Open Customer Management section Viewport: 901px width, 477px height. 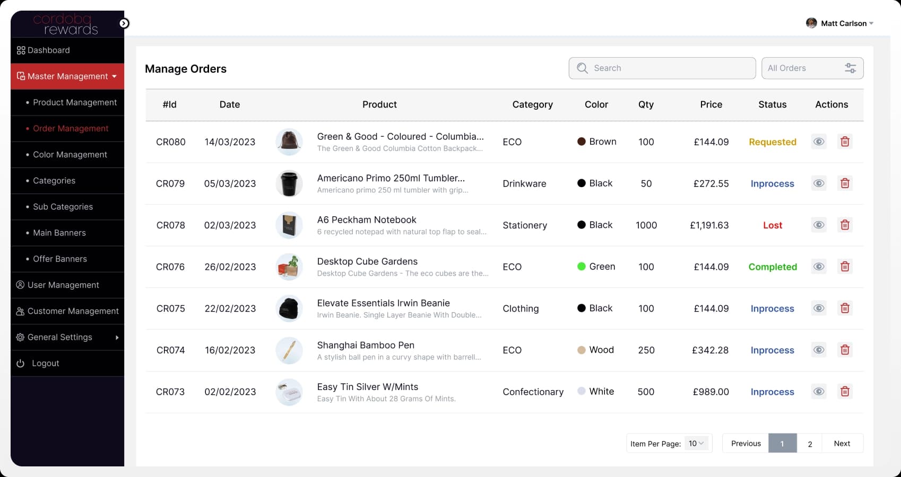[x=67, y=311]
